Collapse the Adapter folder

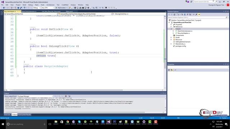171,29
